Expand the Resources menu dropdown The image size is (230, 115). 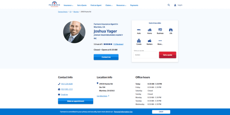[121, 5]
